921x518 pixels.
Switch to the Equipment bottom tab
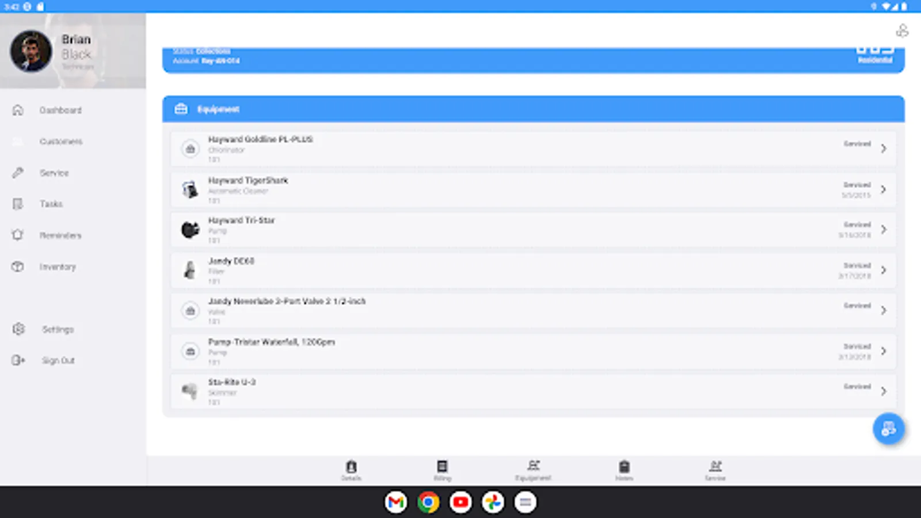click(x=533, y=470)
